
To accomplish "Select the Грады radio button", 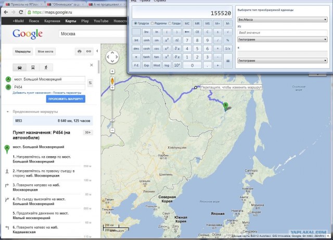I will pyautogui.click(x=170, y=23).
